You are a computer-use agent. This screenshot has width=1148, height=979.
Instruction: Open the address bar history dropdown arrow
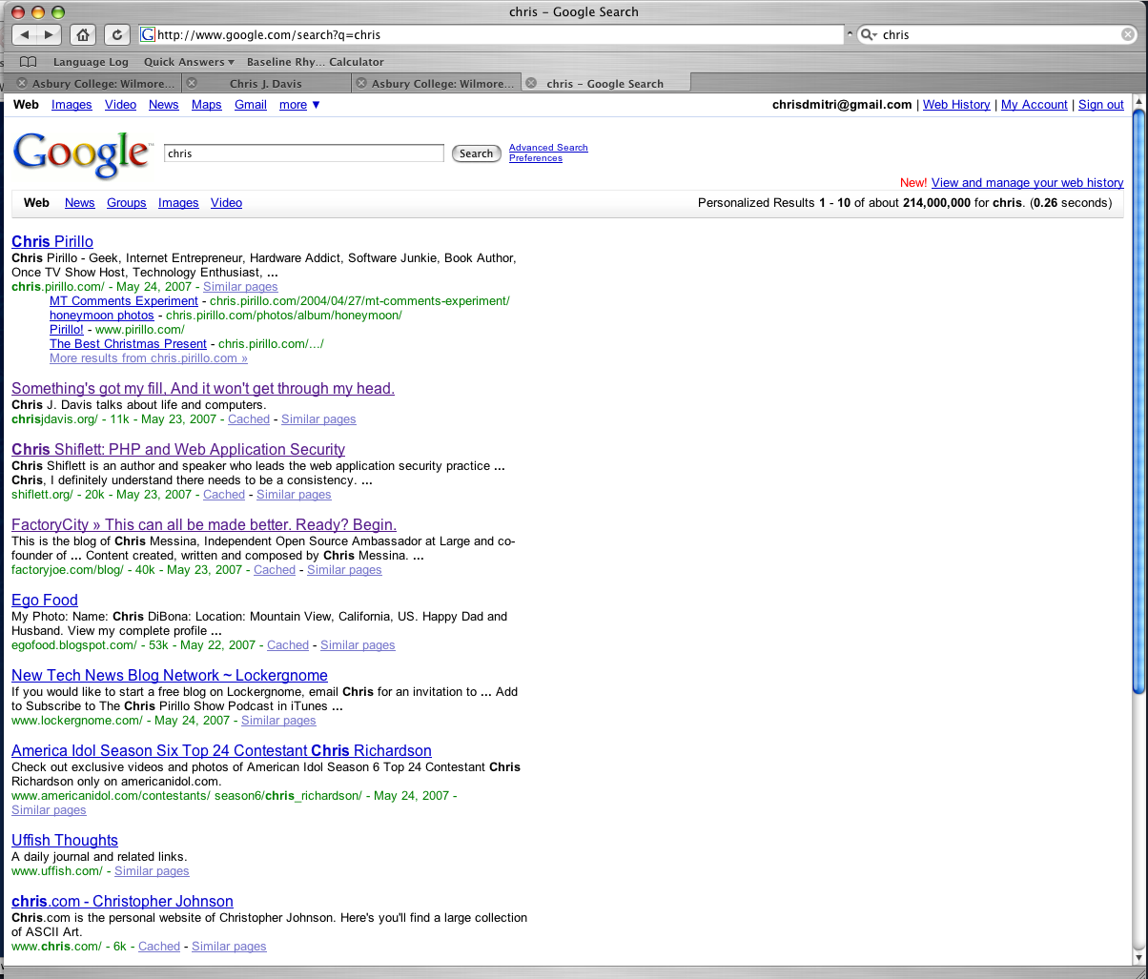click(851, 34)
